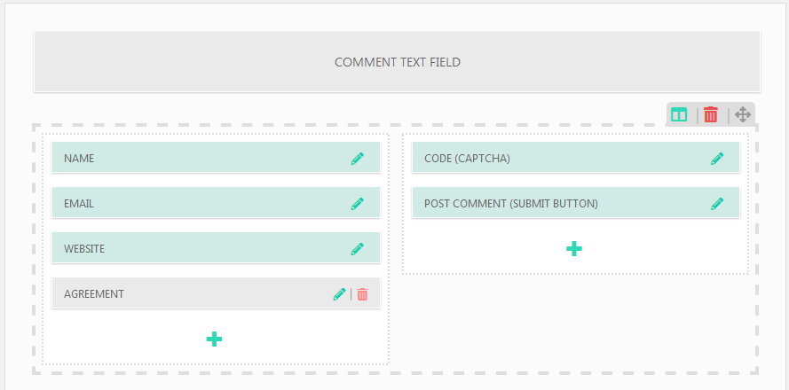The image size is (789, 390).
Task: Edit the Agreement field
Action: tap(339, 294)
